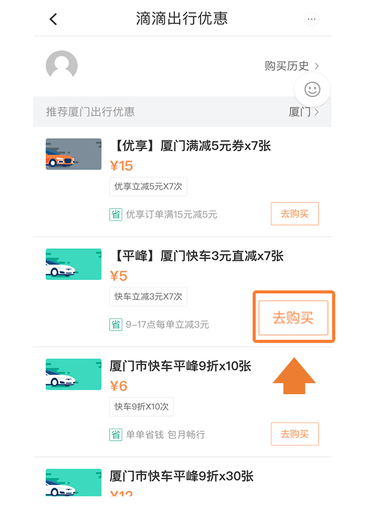Viewport: 367px width, 522px height.
Task: Go back using the left arrow icon
Action: (53, 19)
